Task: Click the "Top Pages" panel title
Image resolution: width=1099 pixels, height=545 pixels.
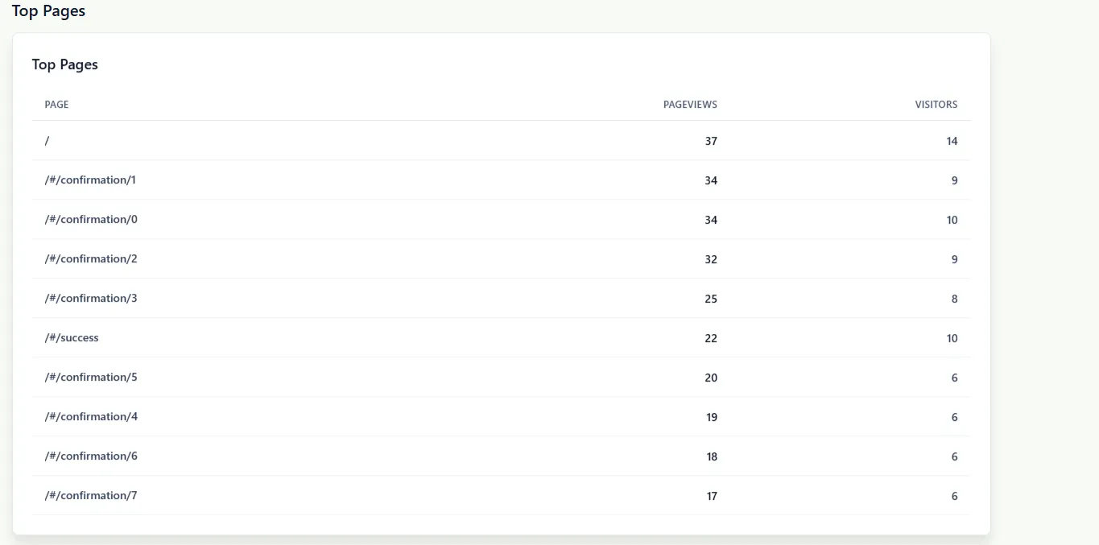Action: click(64, 64)
